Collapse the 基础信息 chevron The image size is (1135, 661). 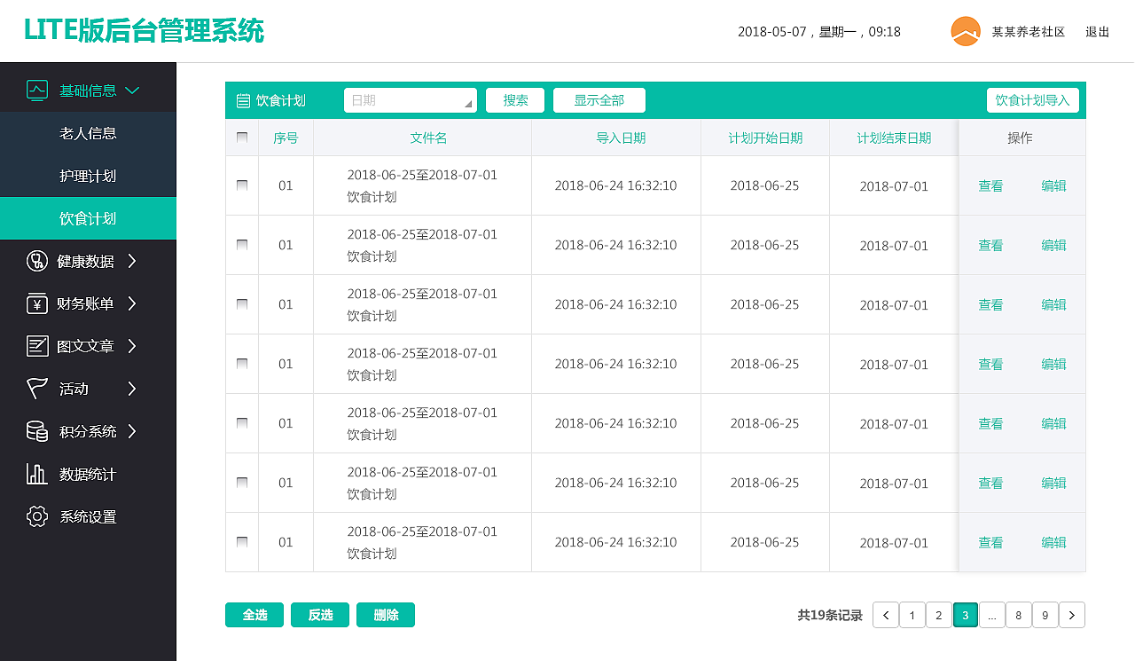click(x=133, y=90)
